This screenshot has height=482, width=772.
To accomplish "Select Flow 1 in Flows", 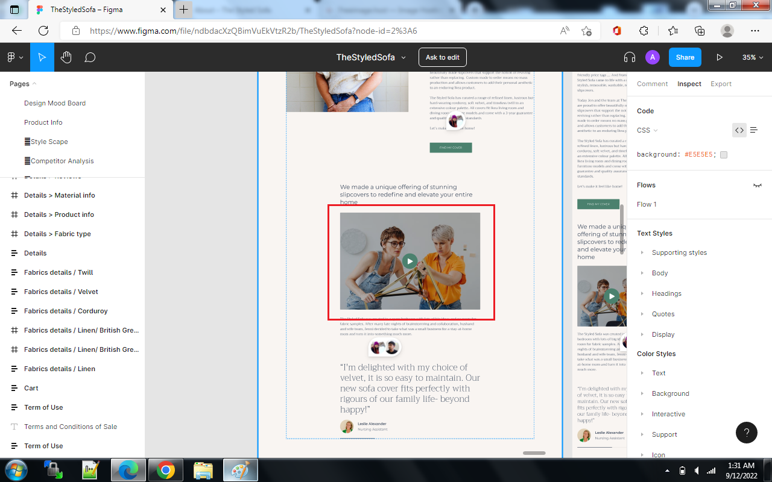I will [647, 204].
